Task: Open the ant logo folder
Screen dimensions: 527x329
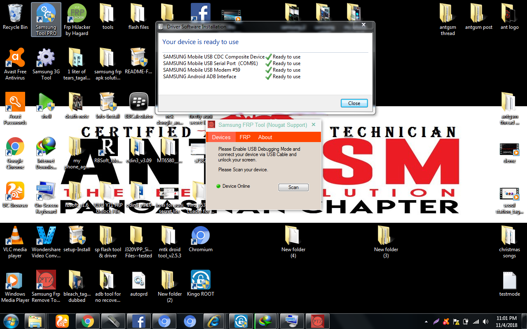Action: [510, 17]
